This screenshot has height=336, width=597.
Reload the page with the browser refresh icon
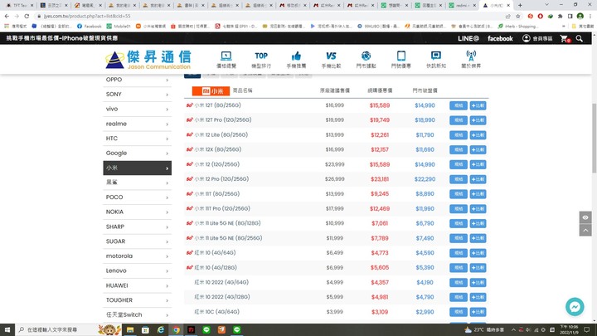point(27,16)
